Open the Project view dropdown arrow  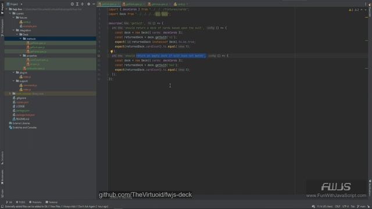click(x=22, y=4)
